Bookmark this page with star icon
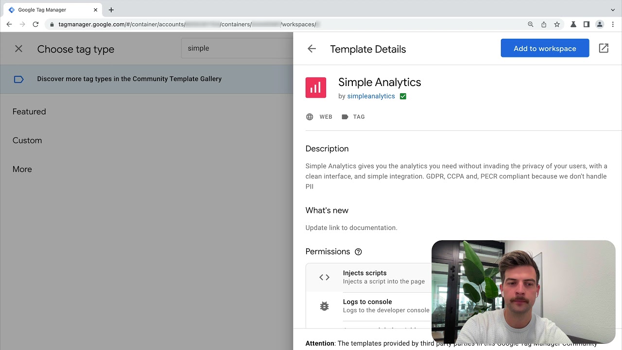622x350 pixels. (x=557, y=24)
